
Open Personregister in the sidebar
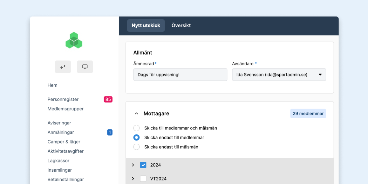pyautogui.click(x=63, y=99)
